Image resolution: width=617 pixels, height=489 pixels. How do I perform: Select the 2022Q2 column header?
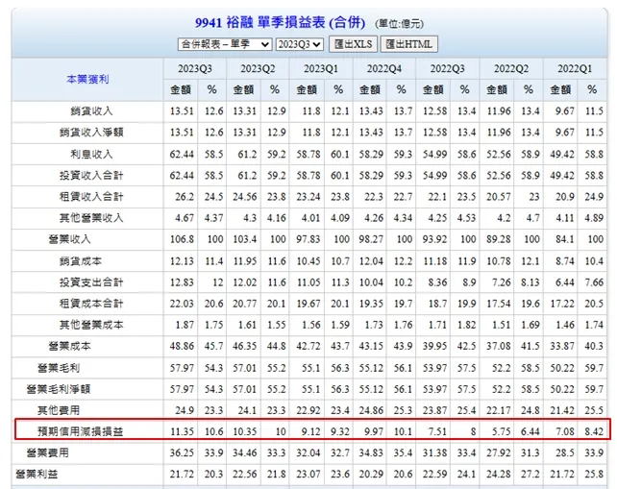(x=511, y=69)
